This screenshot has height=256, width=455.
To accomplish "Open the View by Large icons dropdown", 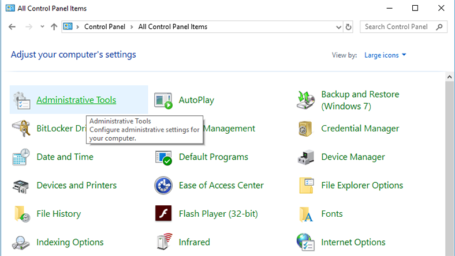I will coord(385,55).
